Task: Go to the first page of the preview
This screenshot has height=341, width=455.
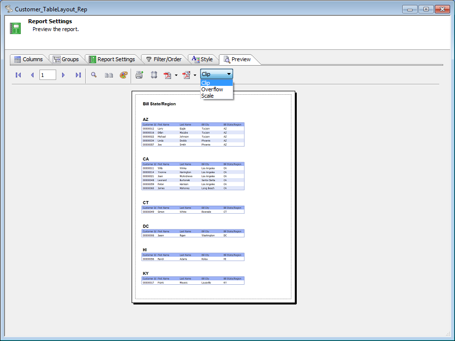Action: (18, 75)
